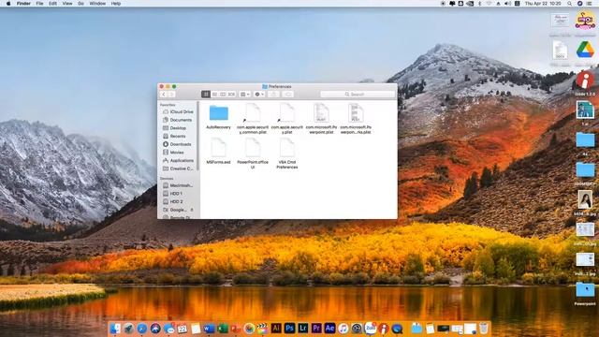Open the Help menu
This screenshot has width=599, height=337.
coord(116,4)
